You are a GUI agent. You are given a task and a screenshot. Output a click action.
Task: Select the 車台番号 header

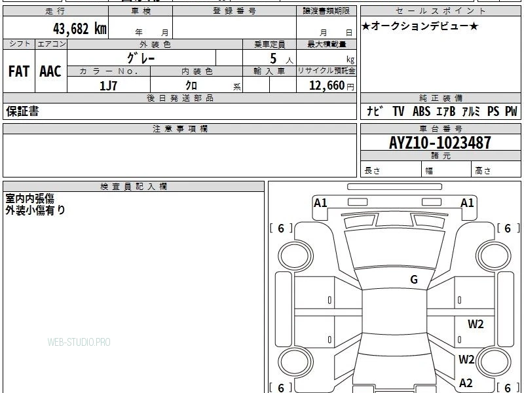point(440,128)
